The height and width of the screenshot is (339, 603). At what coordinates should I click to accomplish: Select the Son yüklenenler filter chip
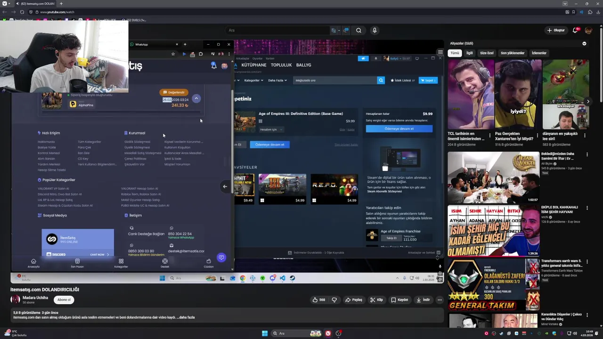click(512, 53)
